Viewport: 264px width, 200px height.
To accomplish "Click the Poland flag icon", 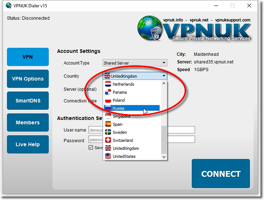I will pyautogui.click(x=108, y=100).
